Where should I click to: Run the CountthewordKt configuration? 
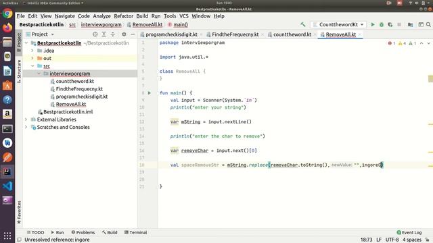[x=373, y=24]
